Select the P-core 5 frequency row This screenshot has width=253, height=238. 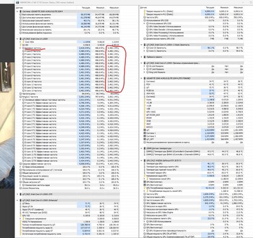(68, 66)
